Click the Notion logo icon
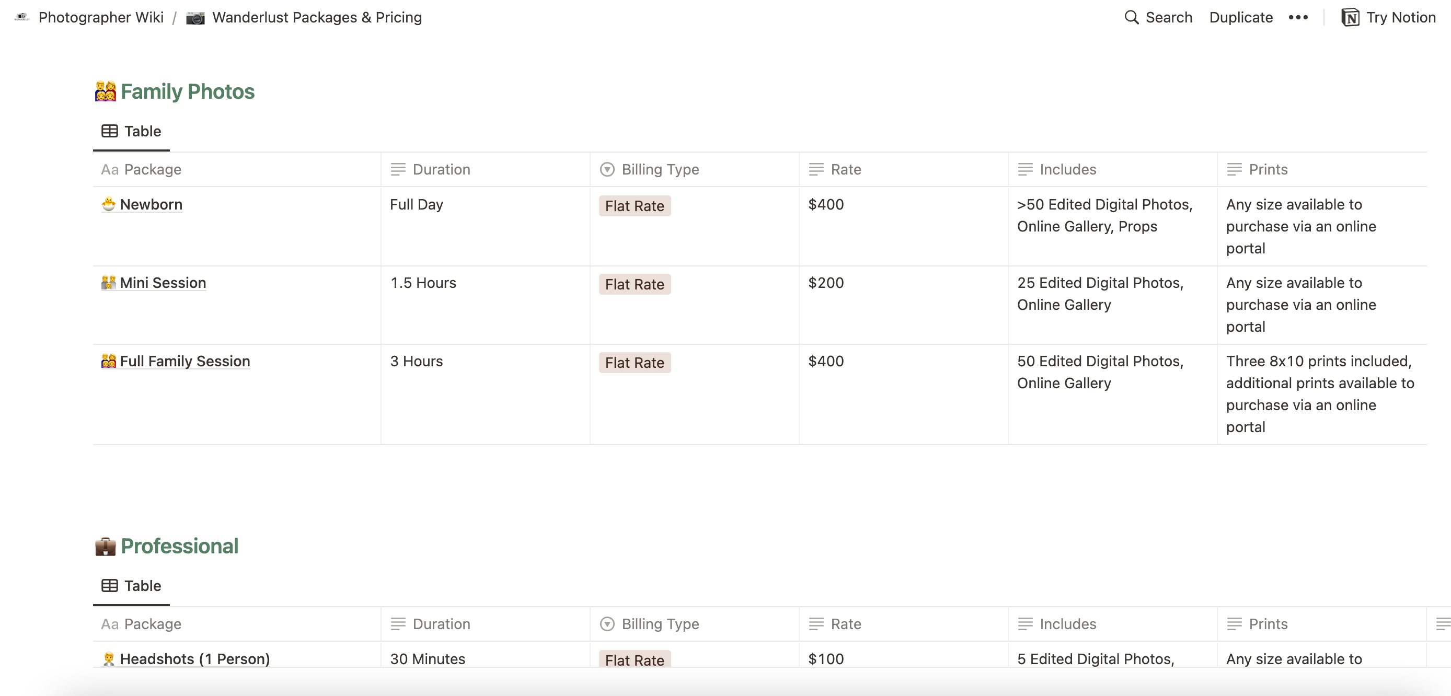The image size is (1451, 696). point(1350,17)
